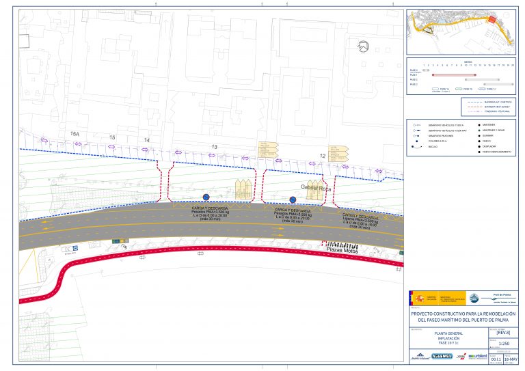
Task: Click the motorcycle parking icons above Plazas Motos
Action: point(342,245)
